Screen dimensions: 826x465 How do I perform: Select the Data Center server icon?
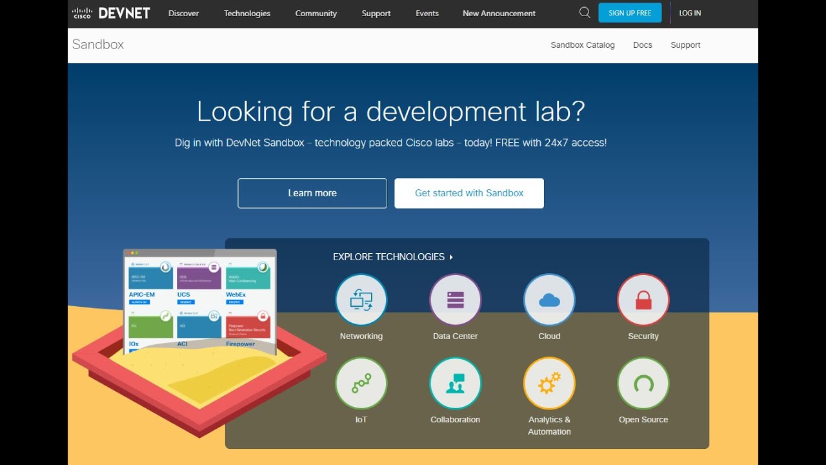pos(456,300)
